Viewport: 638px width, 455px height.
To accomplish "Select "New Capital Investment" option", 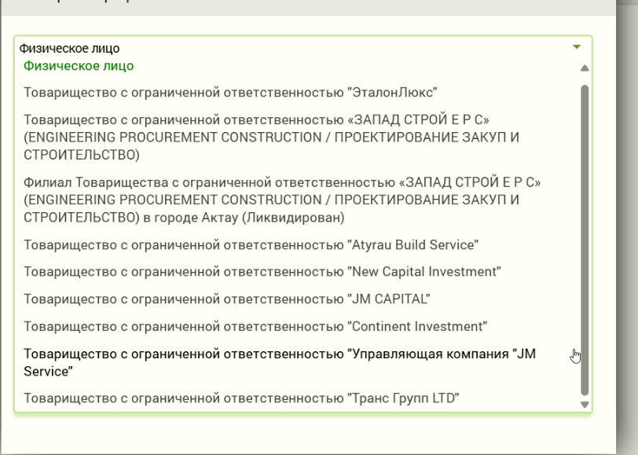I will point(262,272).
